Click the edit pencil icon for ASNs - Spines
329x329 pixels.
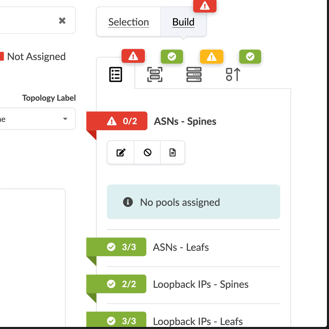tap(121, 152)
